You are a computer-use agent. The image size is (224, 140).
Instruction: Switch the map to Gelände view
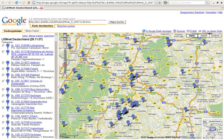tap(215, 36)
